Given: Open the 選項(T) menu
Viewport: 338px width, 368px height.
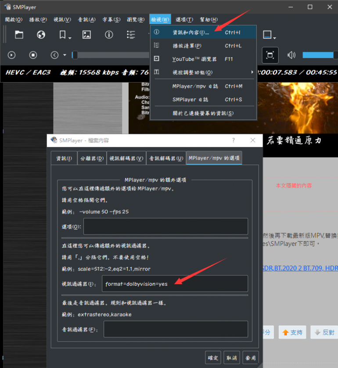Looking at the screenshot, I should [x=184, y=19].
